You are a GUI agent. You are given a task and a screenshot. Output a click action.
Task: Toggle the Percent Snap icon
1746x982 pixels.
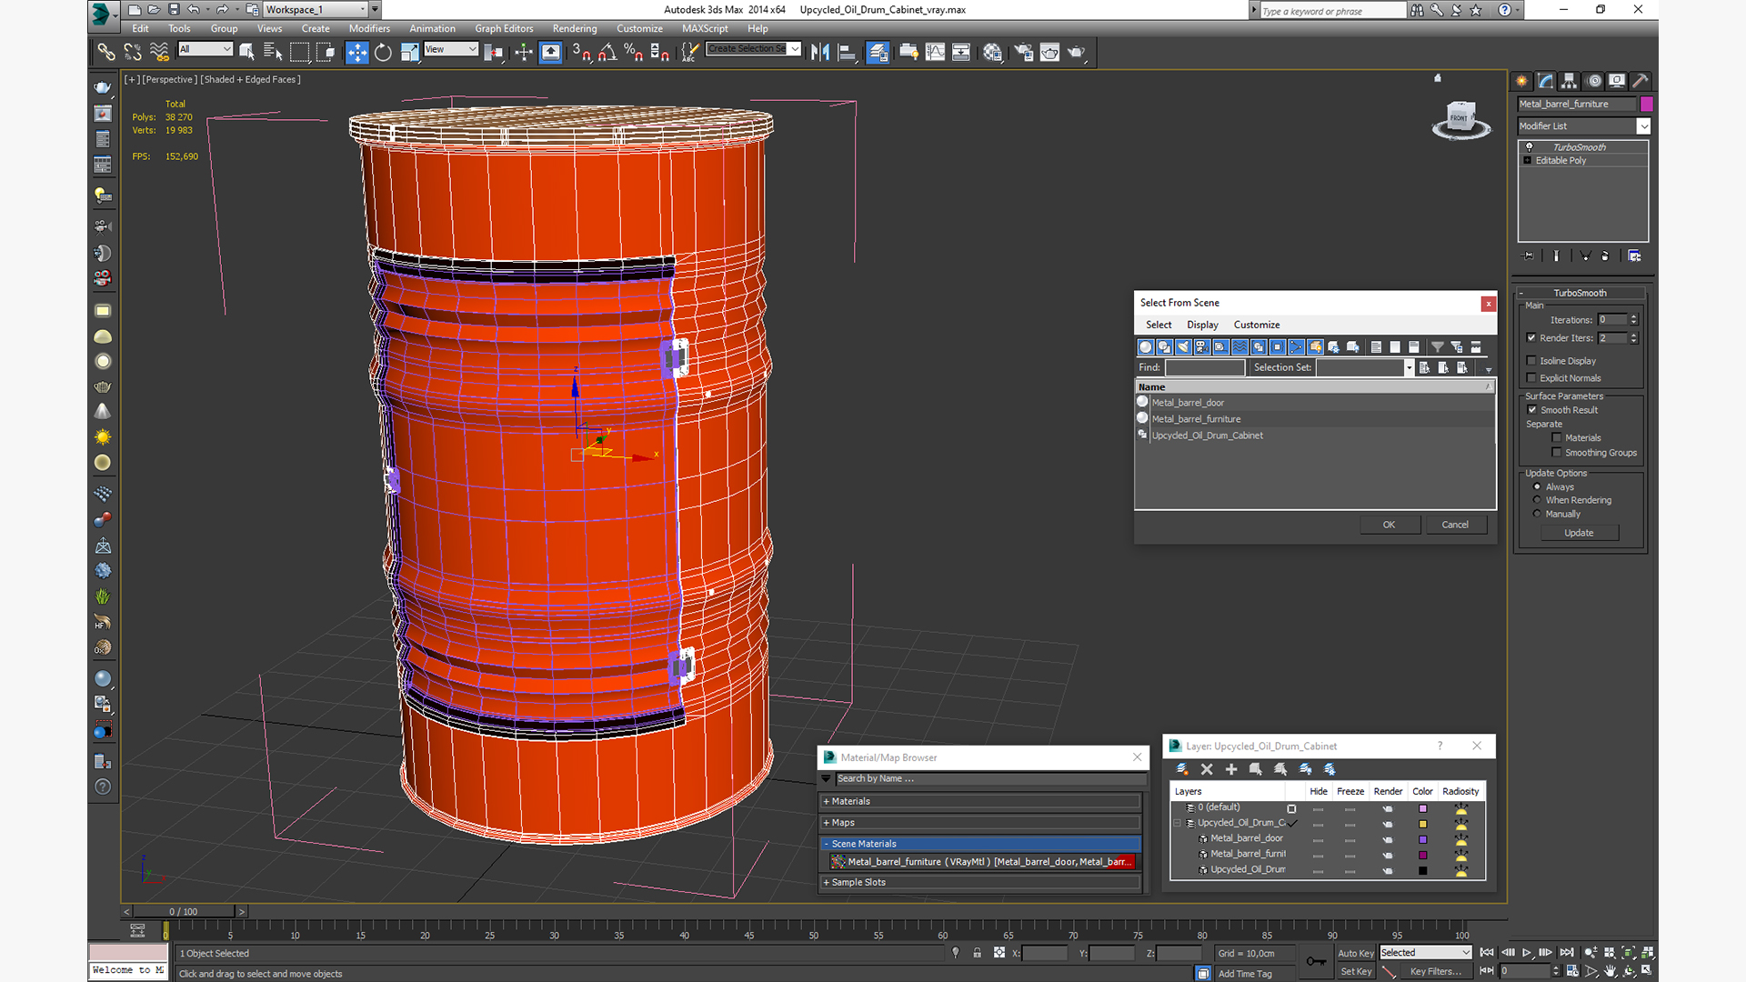[634, 52]
